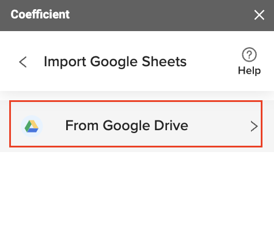Click empty white area below Google Drive row
This screenshot has width=274, height=250.
pyautogui.click(x=137, y=200)
